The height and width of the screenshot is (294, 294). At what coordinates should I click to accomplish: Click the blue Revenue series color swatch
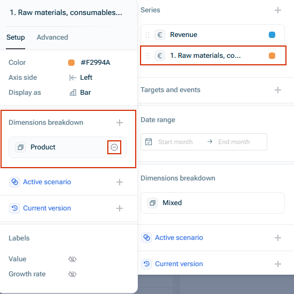click(x=272, y=35)
